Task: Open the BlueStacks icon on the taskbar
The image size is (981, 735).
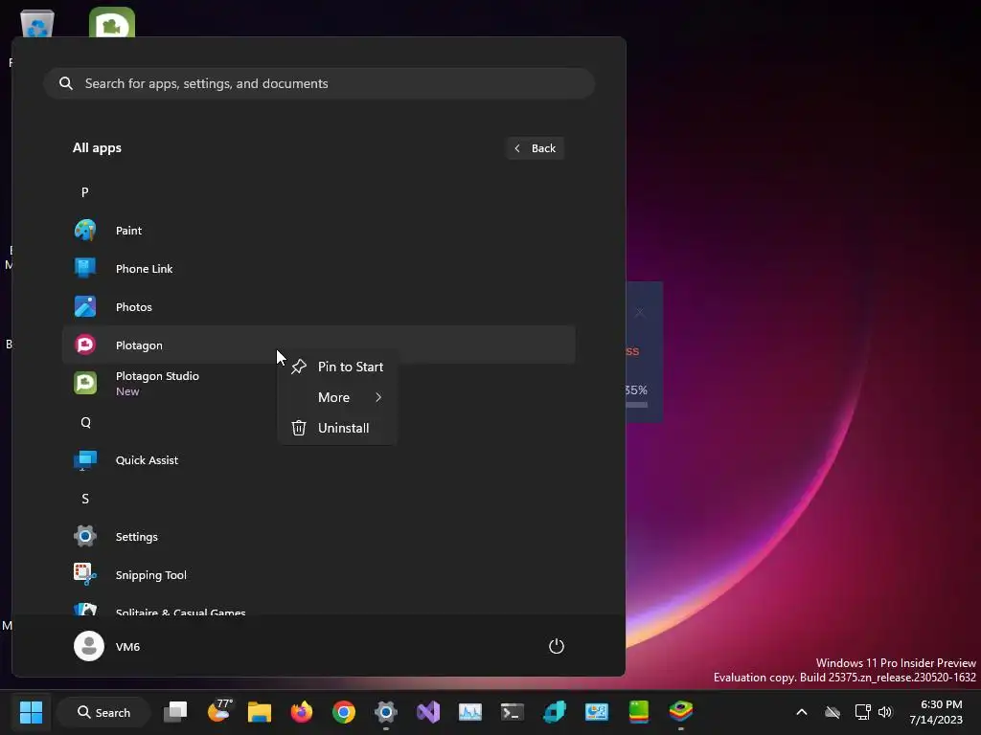Action: [x=681, y=712]
